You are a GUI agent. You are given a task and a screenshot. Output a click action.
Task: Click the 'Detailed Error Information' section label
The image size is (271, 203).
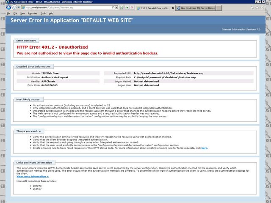click(33, 67)
